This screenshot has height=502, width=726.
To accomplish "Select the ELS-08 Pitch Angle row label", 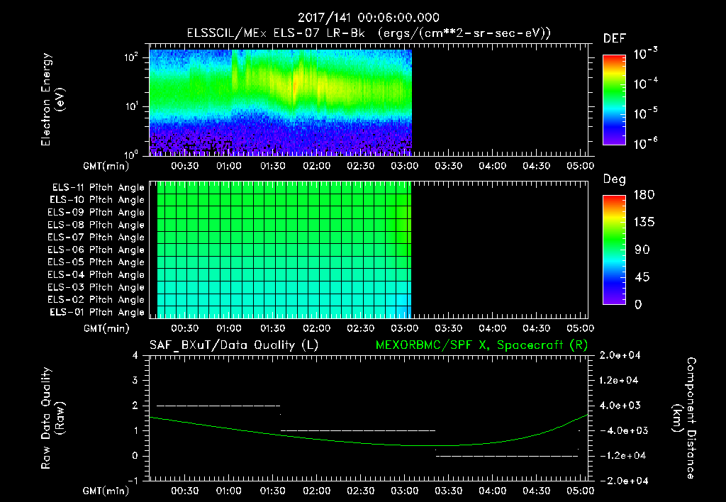I will (x=96, y=225).
